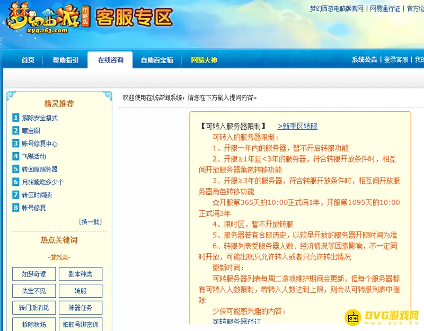
Task: Open the 藏宝阁 recommendation
Action: pos(31,131)
